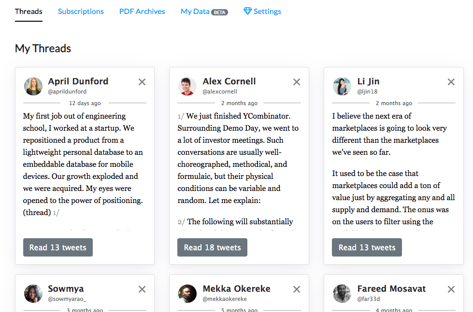473x312 pixels.
Task: Dismiss the April Dunford thread card
Action: pyautogui.click(x=142, y=82)
